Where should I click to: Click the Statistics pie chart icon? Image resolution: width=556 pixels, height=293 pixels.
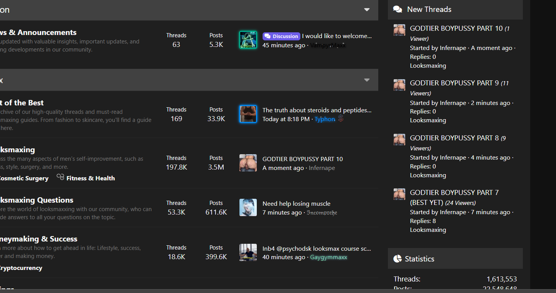(x=398, y=259)
